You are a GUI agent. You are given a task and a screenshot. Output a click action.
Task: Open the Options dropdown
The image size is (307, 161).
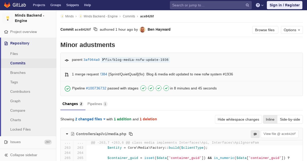coord(292,30)
